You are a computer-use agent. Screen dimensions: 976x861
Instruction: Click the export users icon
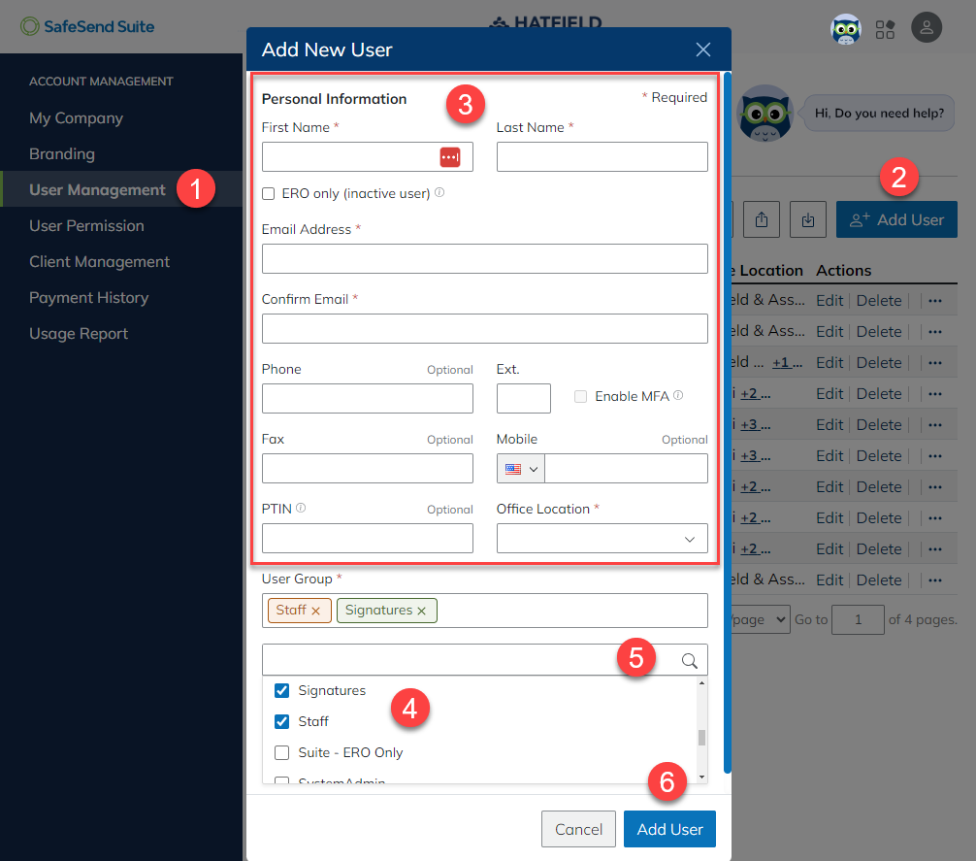[762, 219]
